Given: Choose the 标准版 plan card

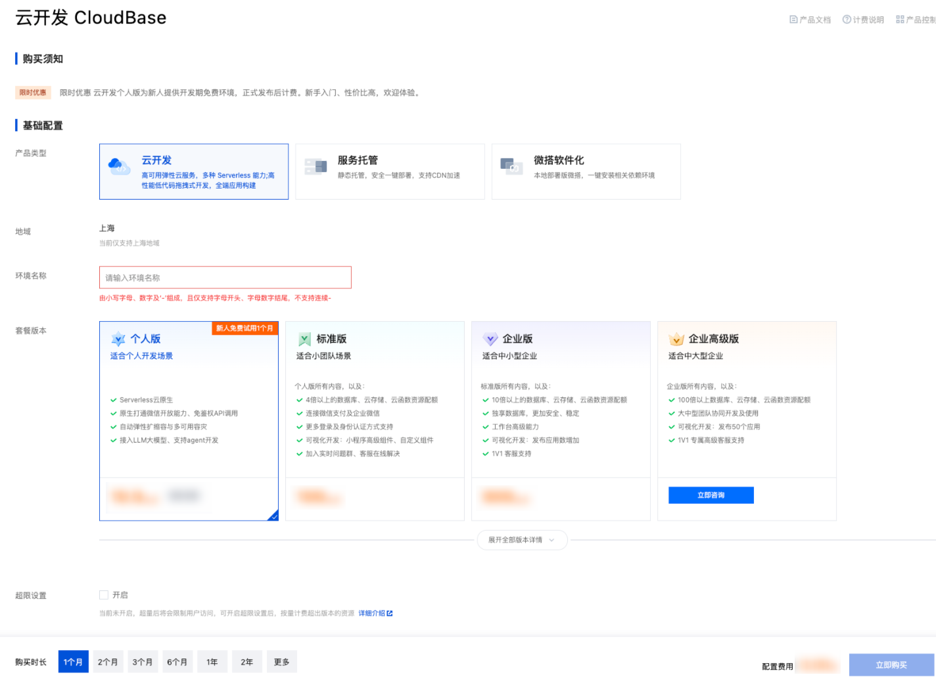Looking at the screenshot, I should point(375,421).
